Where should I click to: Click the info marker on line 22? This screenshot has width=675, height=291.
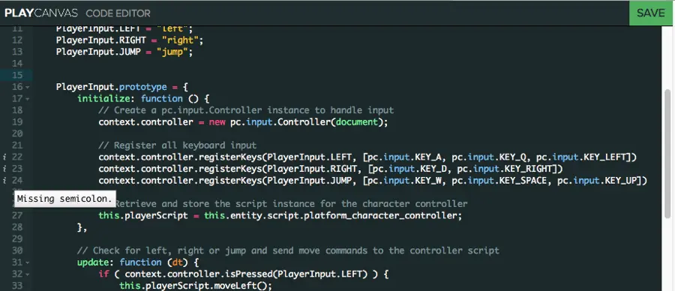pos(4,157)
